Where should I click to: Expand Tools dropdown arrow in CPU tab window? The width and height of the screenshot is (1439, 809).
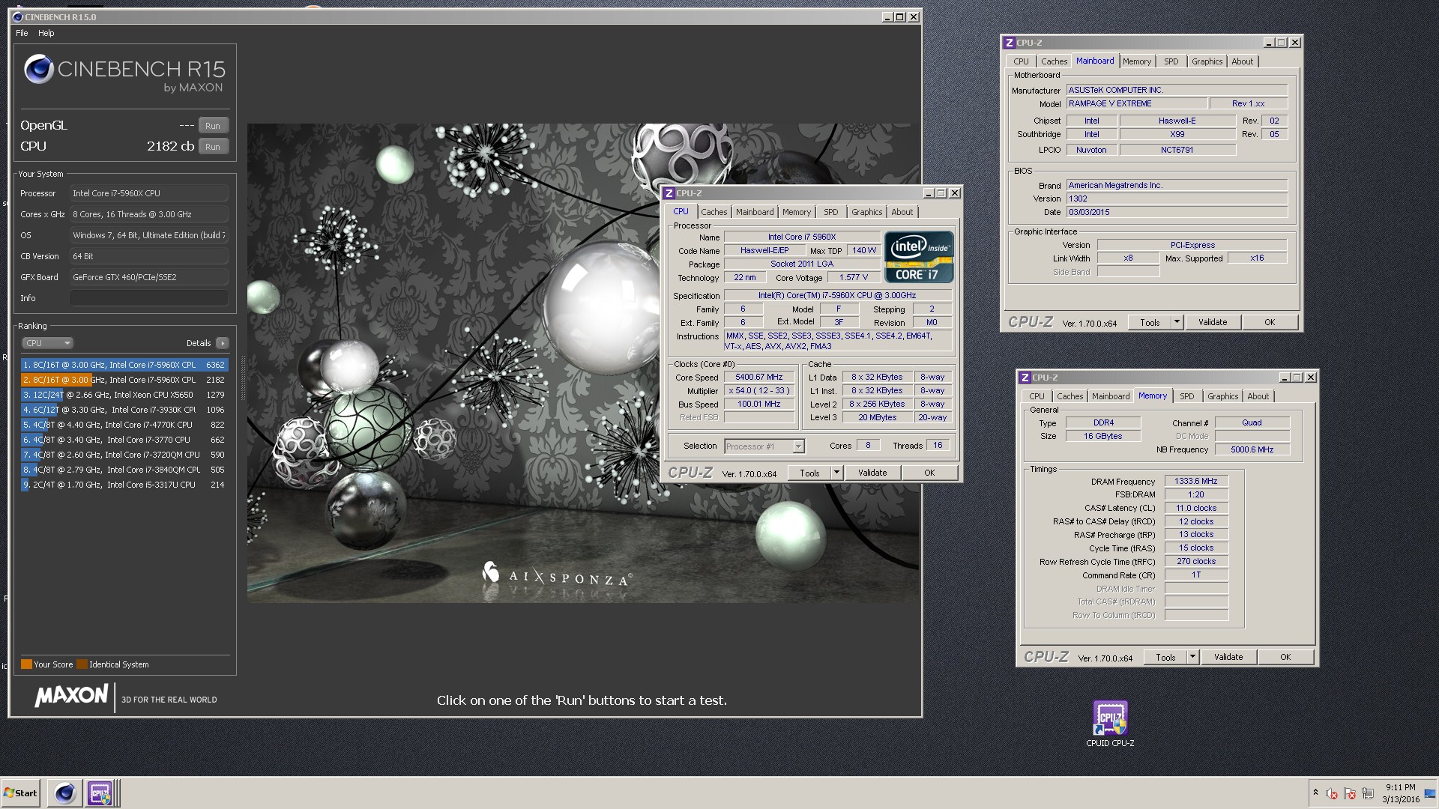[836, 473]
